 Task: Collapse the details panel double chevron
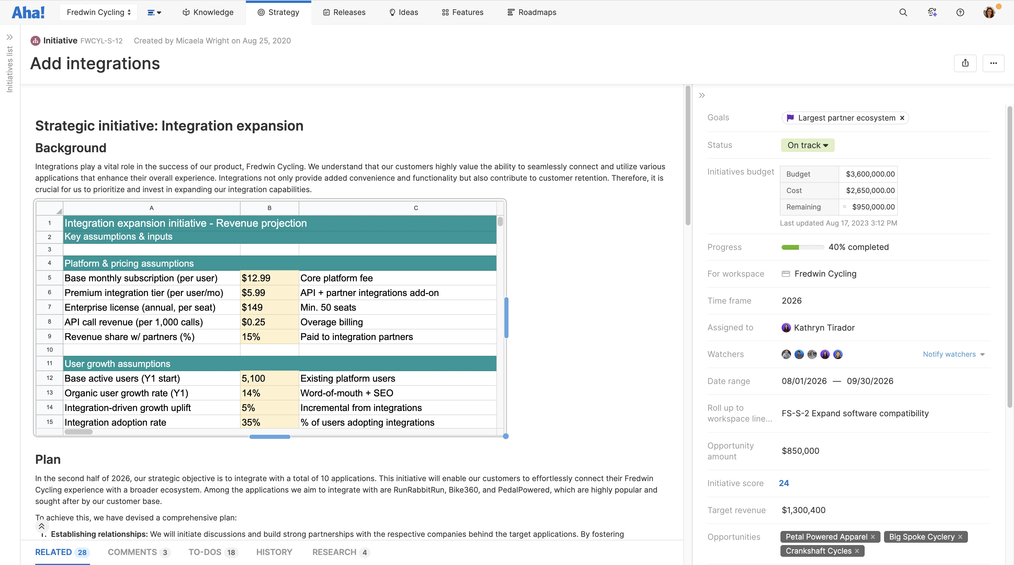click(x=702, y=95)
